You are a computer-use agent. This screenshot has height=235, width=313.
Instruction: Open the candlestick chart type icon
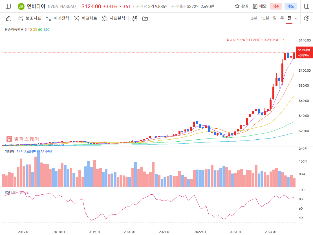pos(135,18)
